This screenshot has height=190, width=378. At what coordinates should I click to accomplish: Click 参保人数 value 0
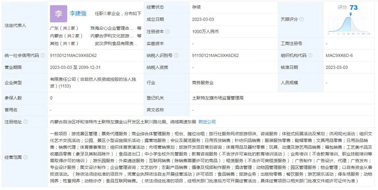point(51,98)
